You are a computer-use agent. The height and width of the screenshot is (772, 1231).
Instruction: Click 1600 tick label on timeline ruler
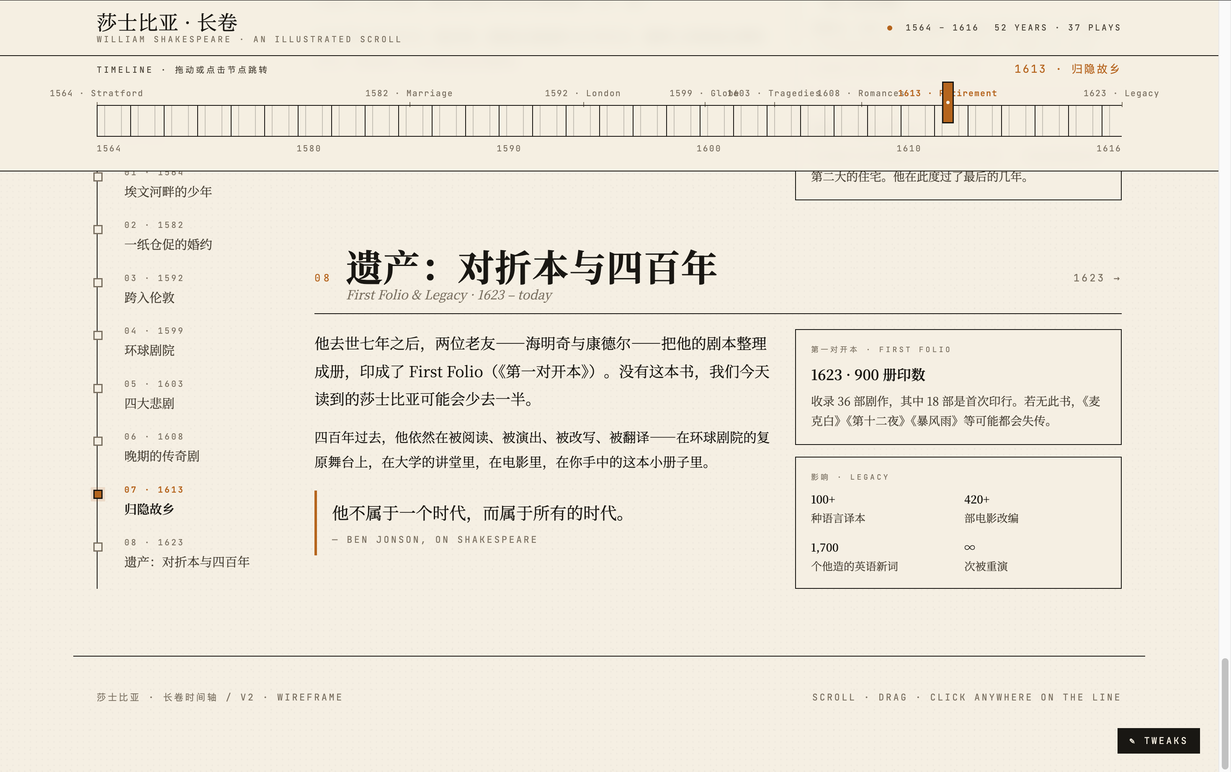pyautogui.click(x=708, y=148)
